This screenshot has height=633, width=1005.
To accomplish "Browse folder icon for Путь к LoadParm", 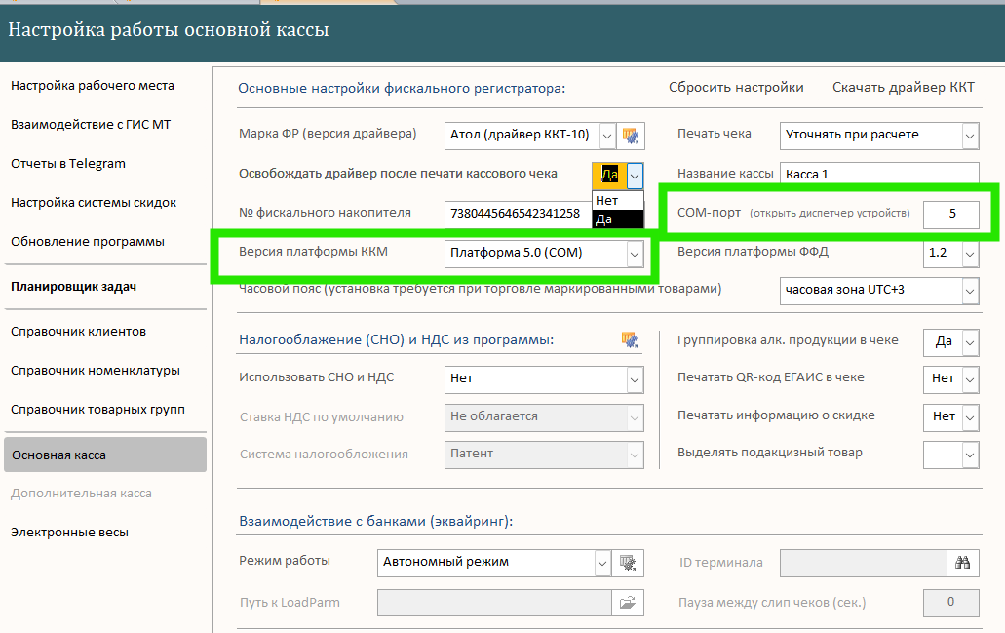I will tap(628, 603).
